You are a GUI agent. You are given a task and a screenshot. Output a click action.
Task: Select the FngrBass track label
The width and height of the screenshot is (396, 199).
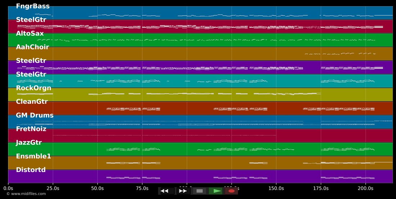click(x=33, y=6)
